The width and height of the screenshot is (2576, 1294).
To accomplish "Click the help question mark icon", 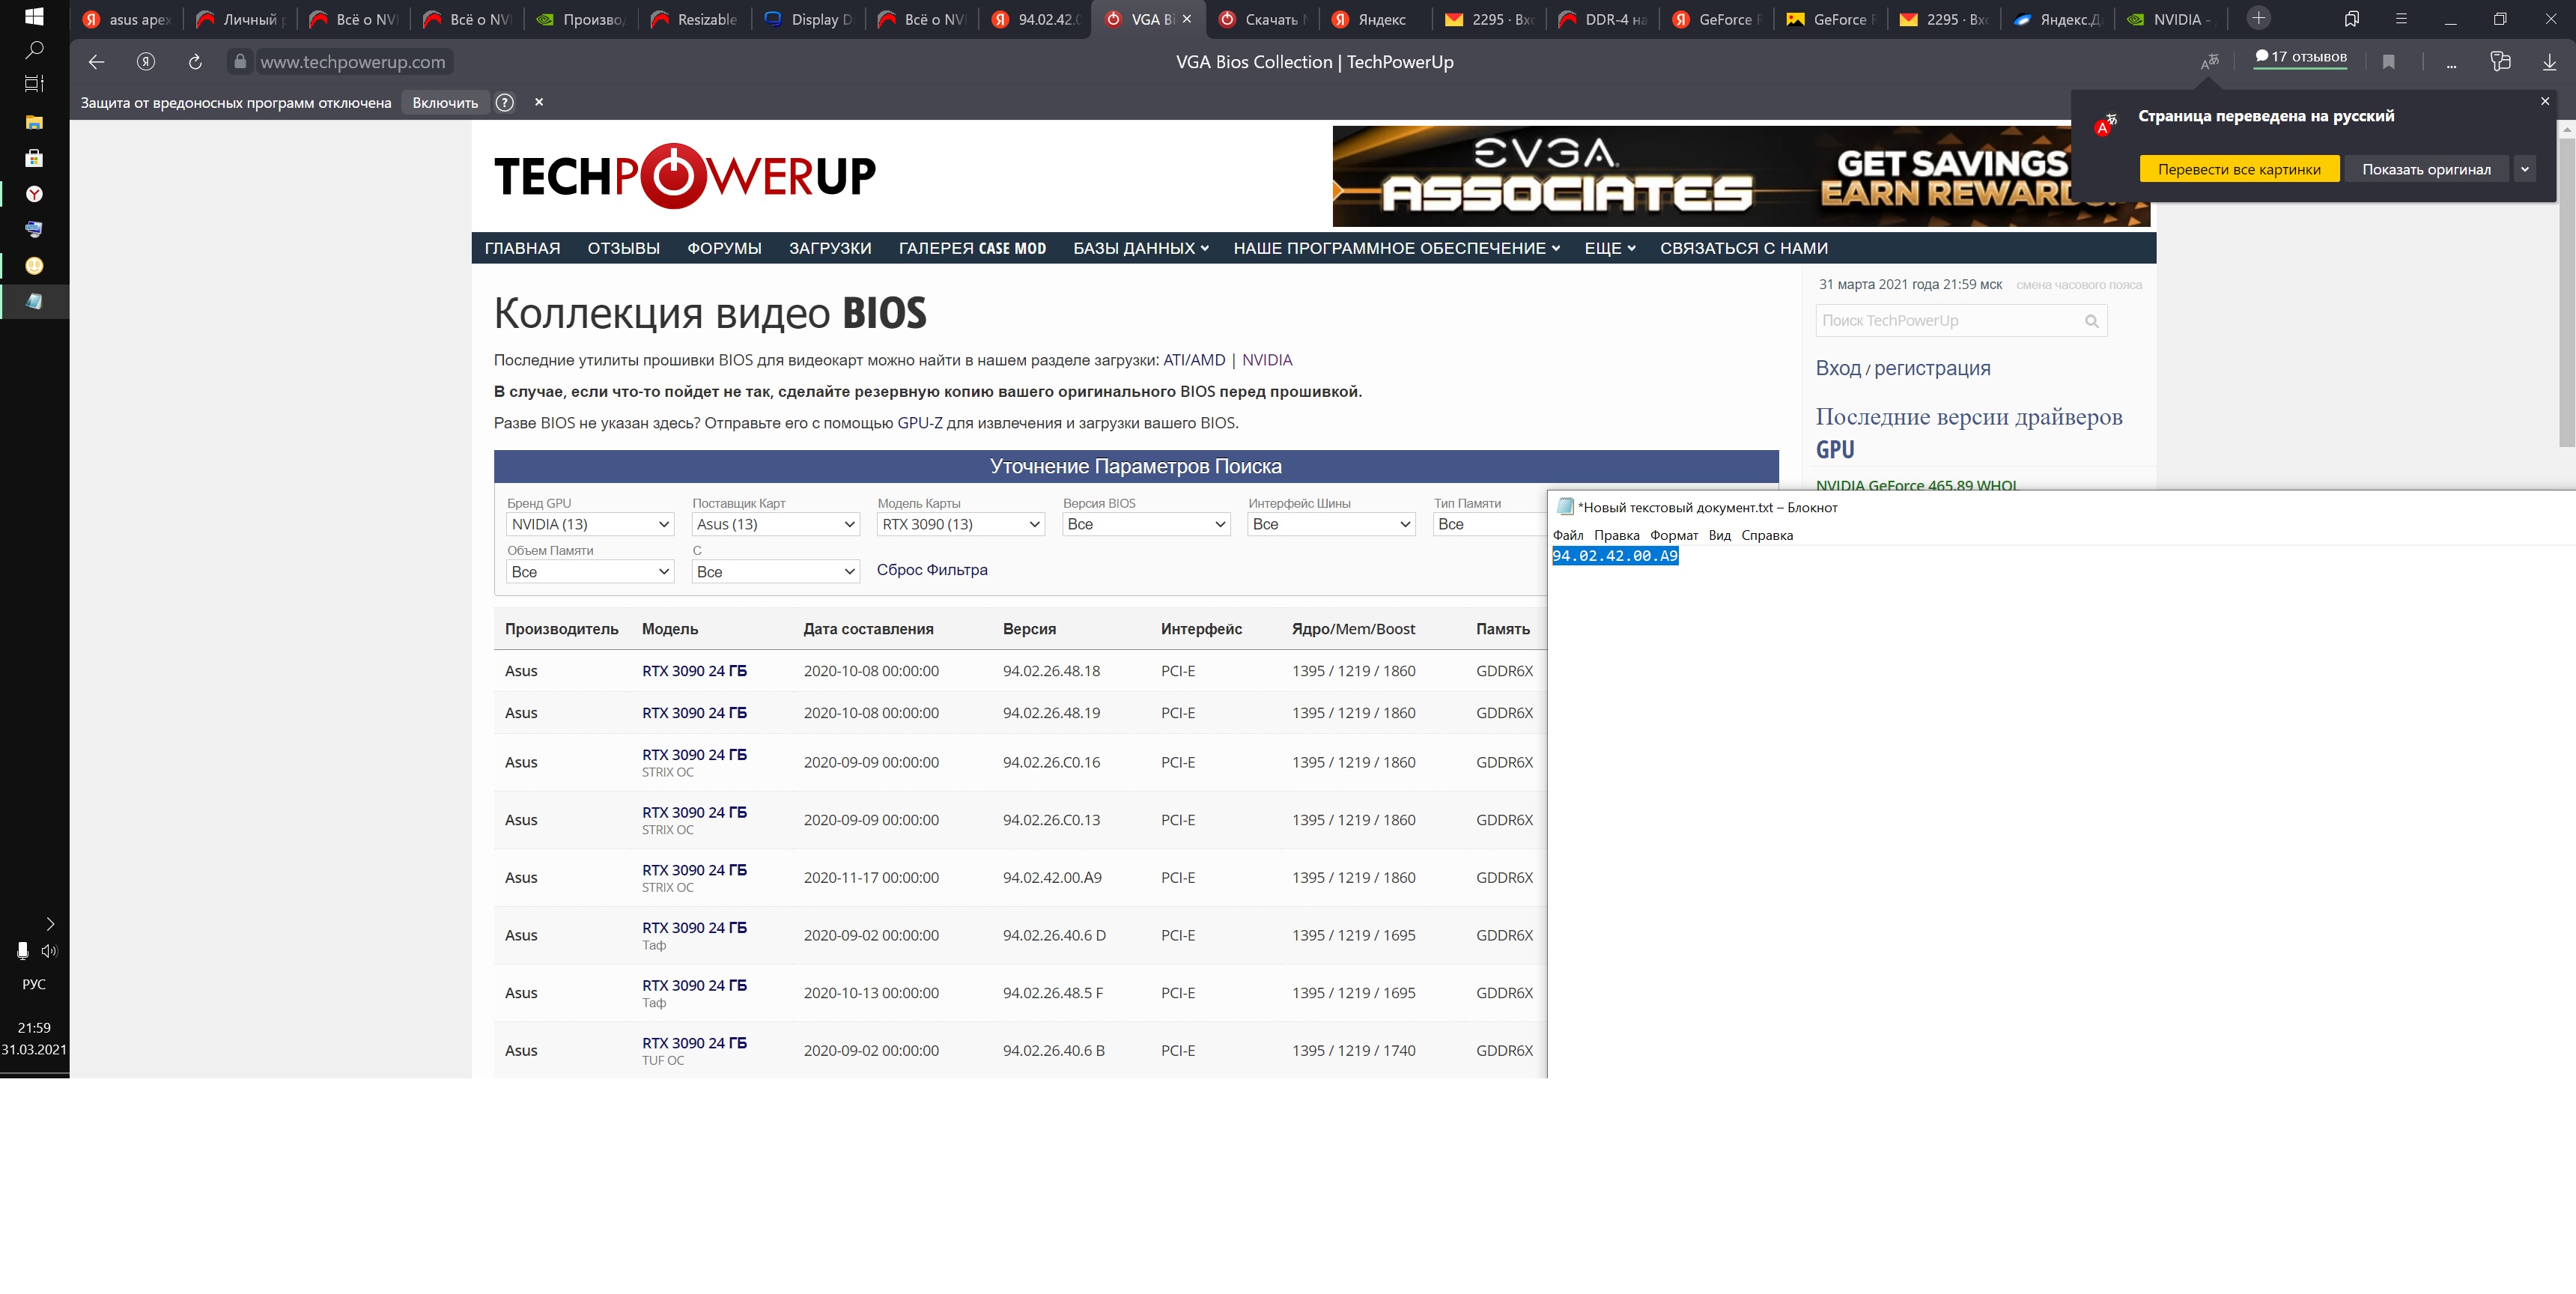I will [505, 102].
